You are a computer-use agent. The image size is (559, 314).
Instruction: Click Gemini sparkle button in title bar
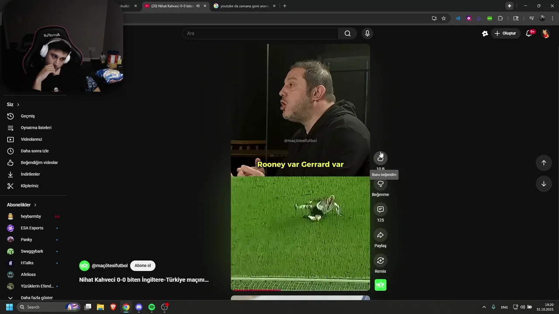509,6
